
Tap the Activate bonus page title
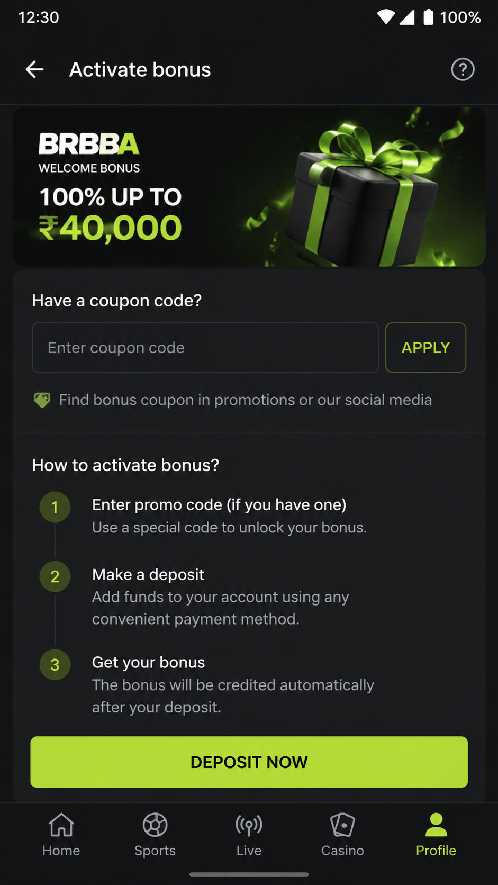point(140,69)
